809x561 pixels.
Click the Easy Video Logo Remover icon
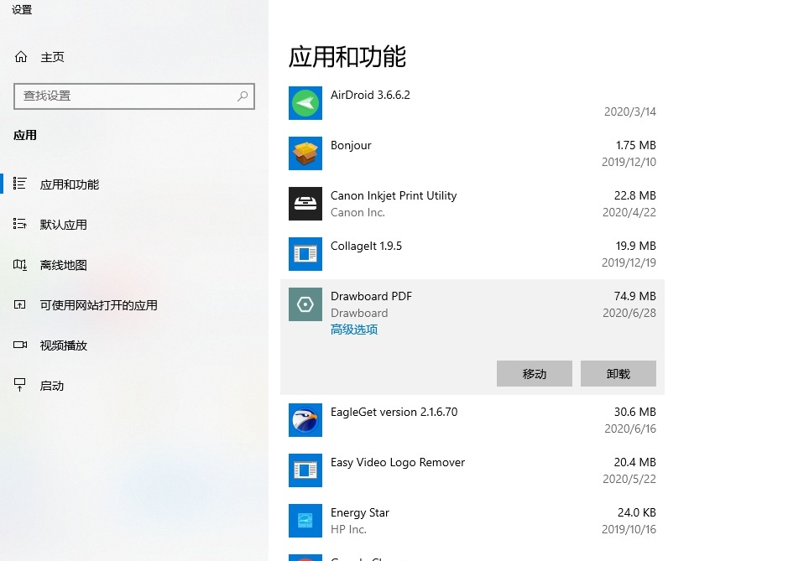tap(305, 470)
